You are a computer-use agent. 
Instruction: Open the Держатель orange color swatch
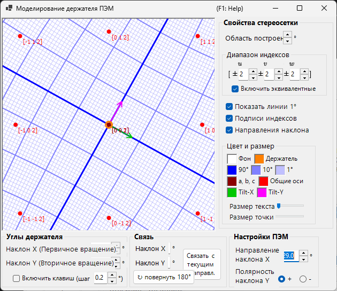[x=259, y=159]
